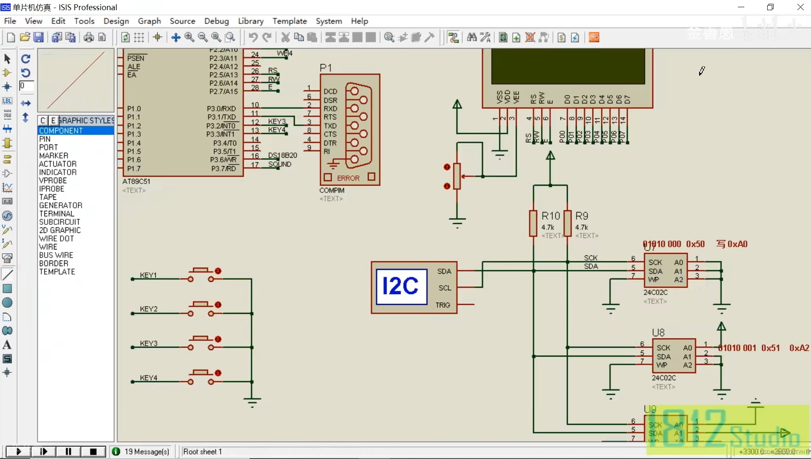Rotate clockwise with the blue arrow
Image resolution: width=811 pixels, height=459 pixels.
[26, 59]
